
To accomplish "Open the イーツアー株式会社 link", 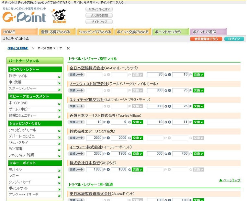I will pos(85,147).
